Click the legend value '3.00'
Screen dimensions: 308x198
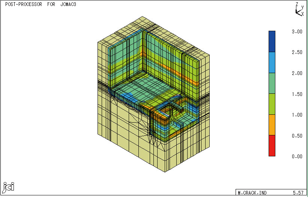pyautogui.click(x=297, y=31)
